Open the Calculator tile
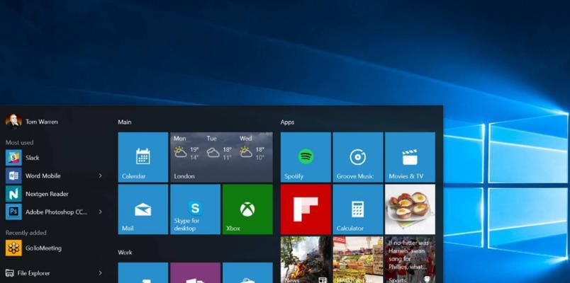Image resolution: width=570 pixels, height=283 pixels. point(358,209)
